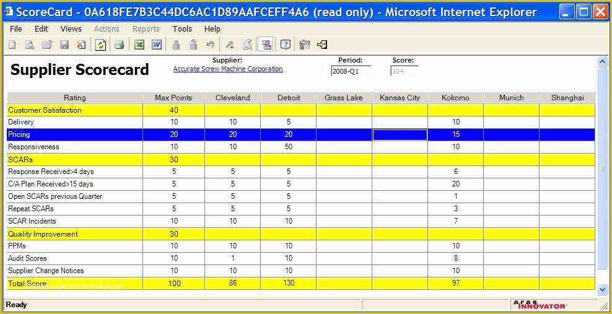Image resolution: width=612 pixels, height=314 pixels.
Task: Open the grayed Actions menu
Action: pos(107,29)
